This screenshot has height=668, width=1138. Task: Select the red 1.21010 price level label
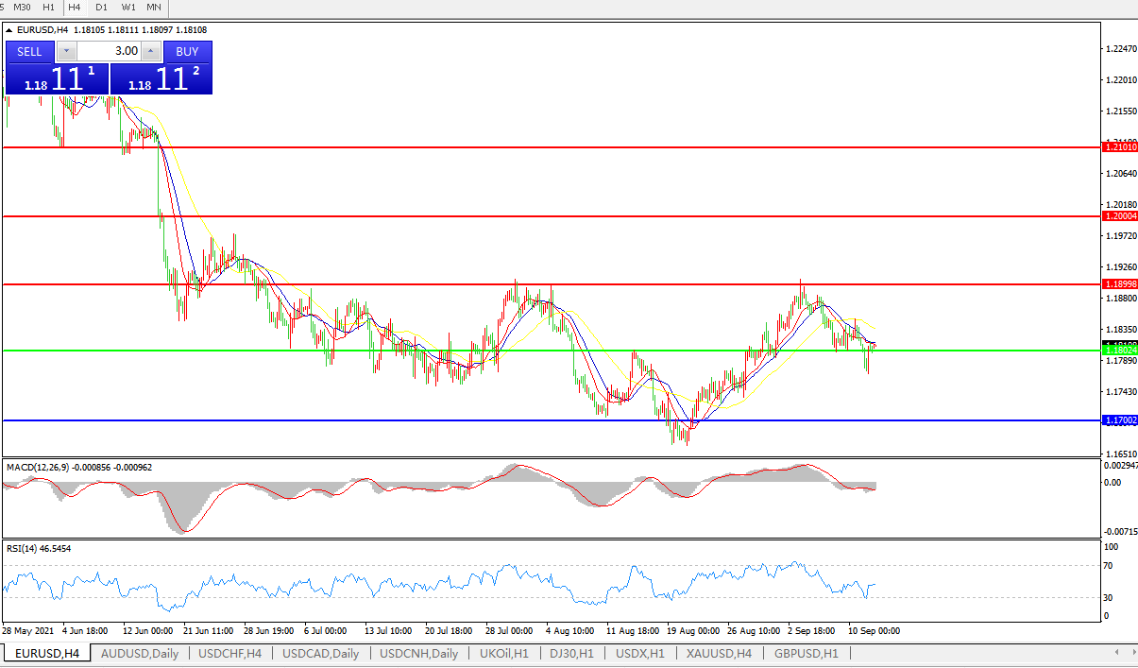click(1120, 147)
